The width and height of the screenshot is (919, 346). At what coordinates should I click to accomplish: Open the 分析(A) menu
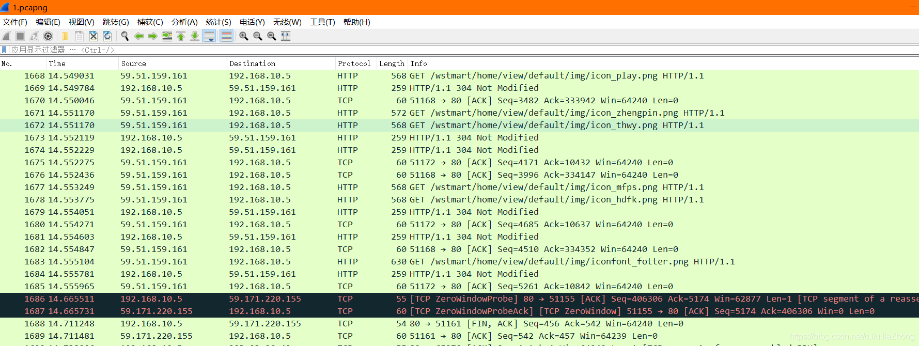point(184,22)
